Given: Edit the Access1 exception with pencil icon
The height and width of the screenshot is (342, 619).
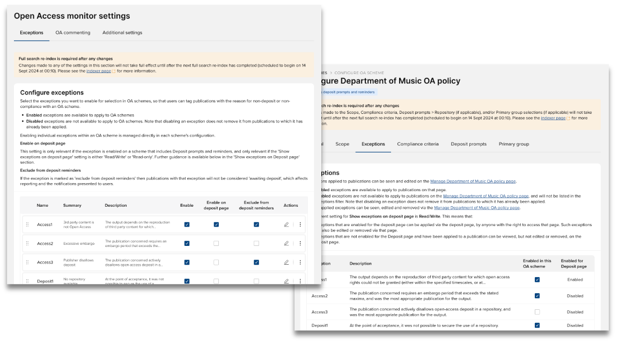Looking at the screenshot, I should (x=286, y=224).
